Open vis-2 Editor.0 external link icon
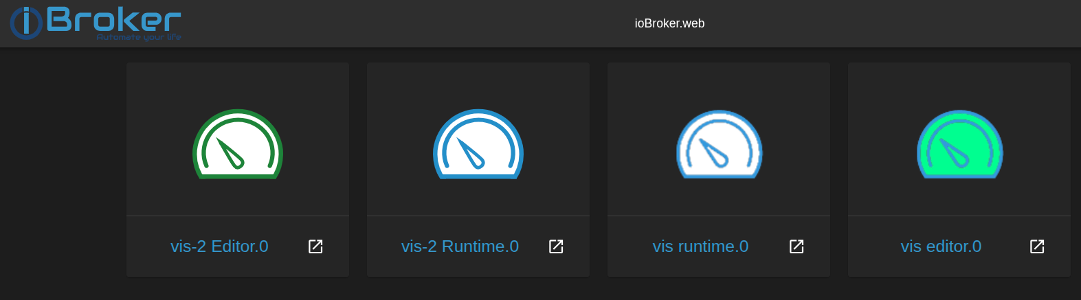The height and width of the screenshot is (300, 1081). [x=315, y=246]
